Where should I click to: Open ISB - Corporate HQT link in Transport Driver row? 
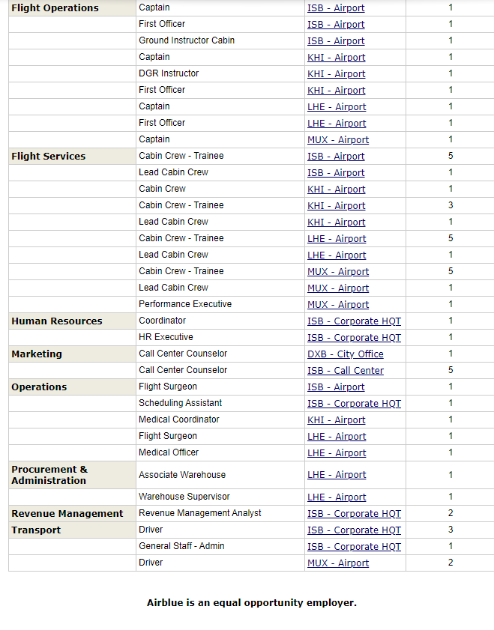click(354, 530)
